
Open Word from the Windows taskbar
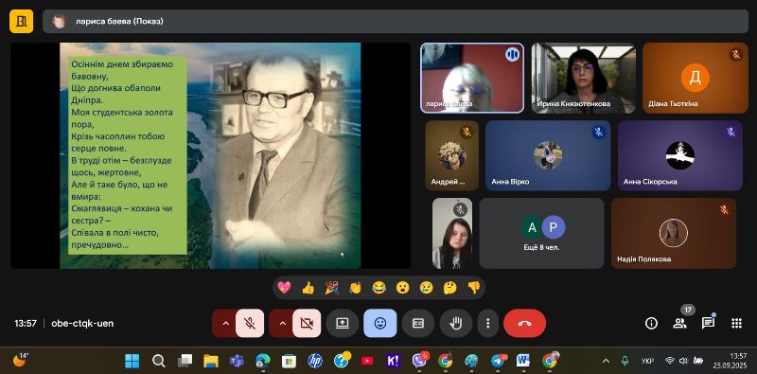(x=523, y=361)
